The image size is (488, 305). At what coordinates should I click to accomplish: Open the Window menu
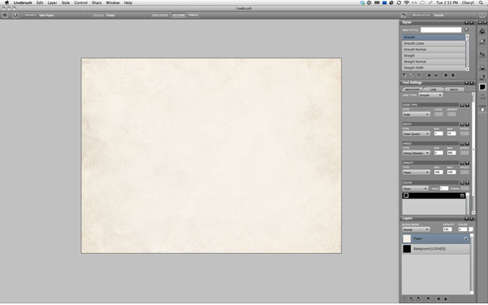113,2
